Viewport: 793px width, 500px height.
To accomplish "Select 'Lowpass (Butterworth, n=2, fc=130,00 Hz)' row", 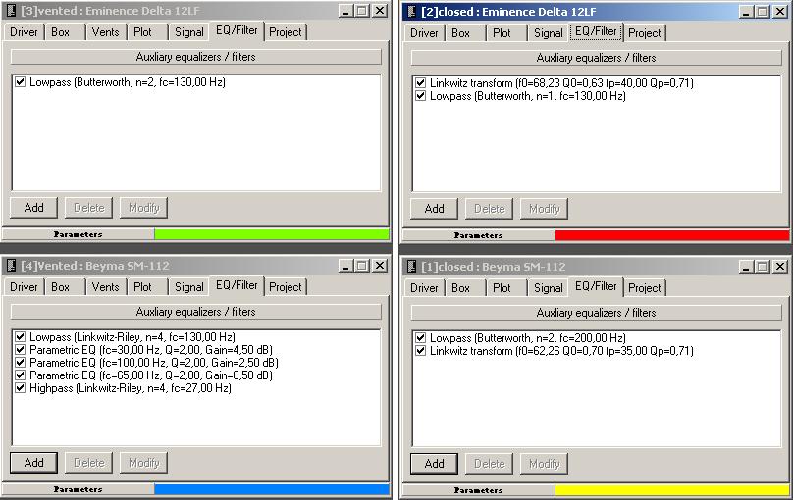I will click(x=128, y=81).
